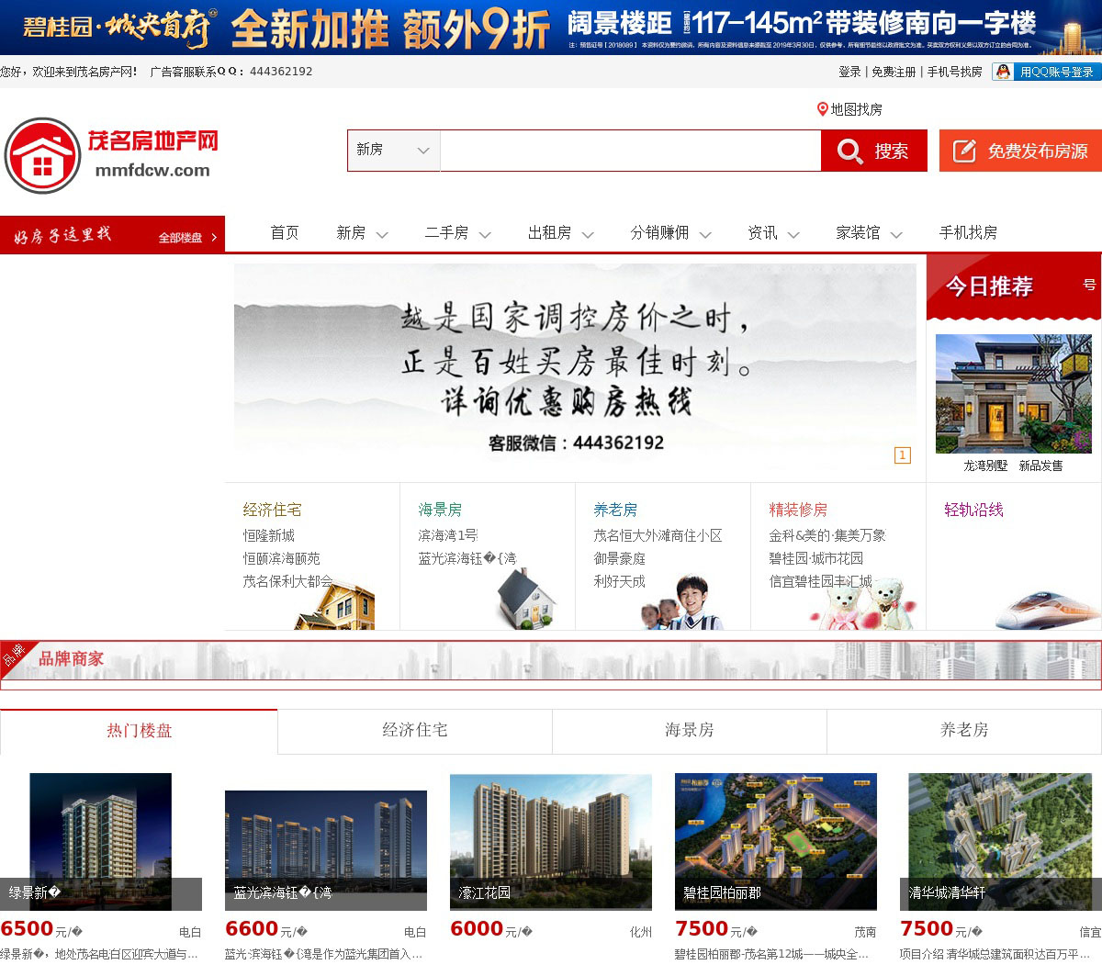Click the small house image under 海景房

(526, 599)
